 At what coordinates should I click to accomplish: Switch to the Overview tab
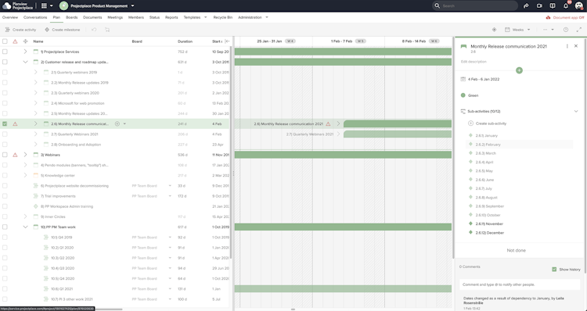(10, 17)
